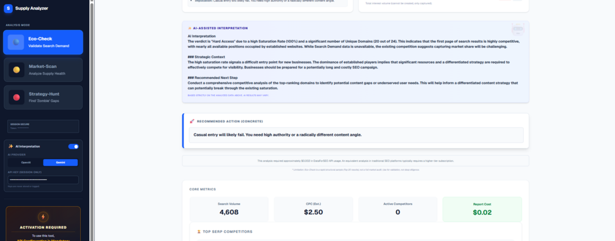Screen dimensions: 615x241
Task: Click the red circle icon in Strategy-Hunt
Action: click(17, 97)
